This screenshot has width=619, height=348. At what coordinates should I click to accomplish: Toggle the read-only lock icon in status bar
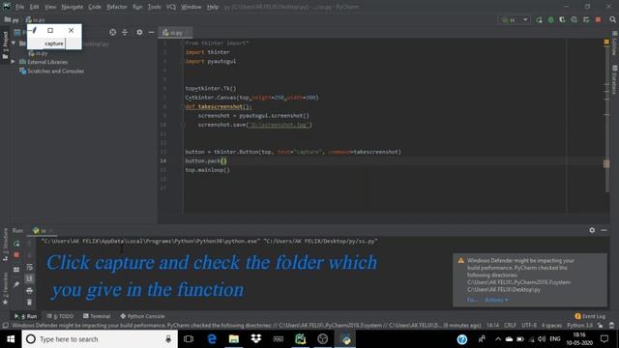click(600, 326)
